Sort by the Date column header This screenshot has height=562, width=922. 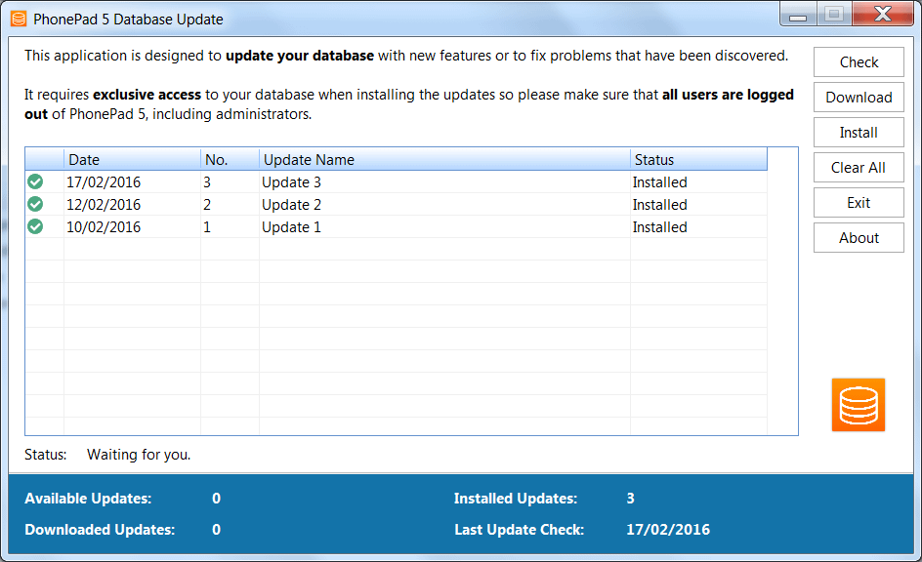(x=132, y=159)
